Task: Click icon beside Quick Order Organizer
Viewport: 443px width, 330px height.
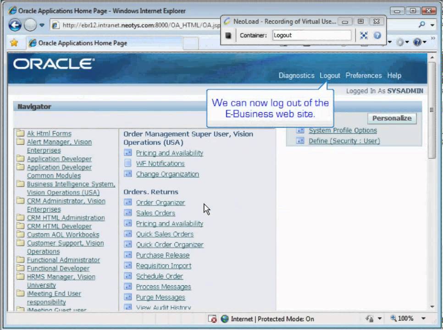Action: pos(128,244)
